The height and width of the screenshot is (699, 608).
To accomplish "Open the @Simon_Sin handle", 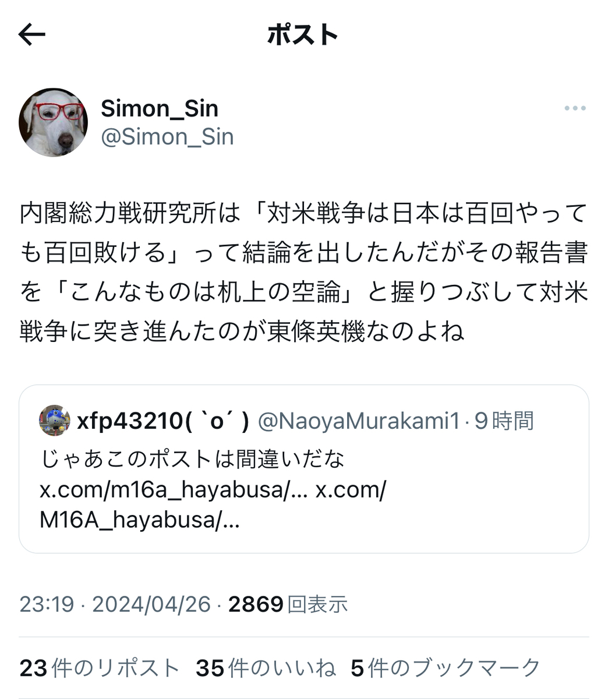I will [167, 137].
